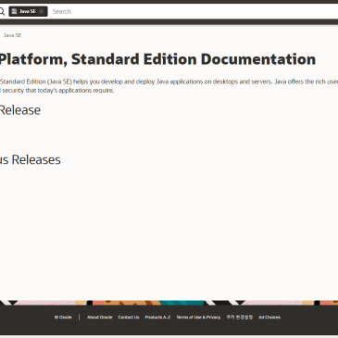This screenshot has width=338, height=338.
Task: Click the Standard Edition Documentation page title
Action: click(x=157, y=59)
